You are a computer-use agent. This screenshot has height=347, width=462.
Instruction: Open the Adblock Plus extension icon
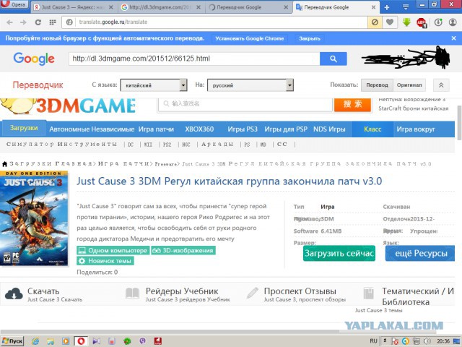click(x=422, y=22)
